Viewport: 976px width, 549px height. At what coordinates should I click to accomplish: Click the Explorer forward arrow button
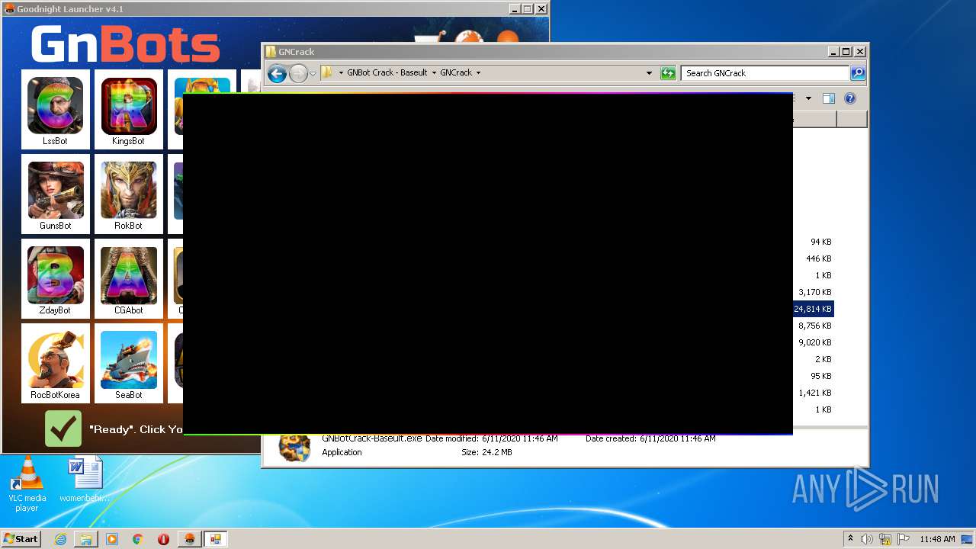(297, 73)
